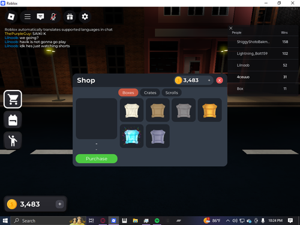The height and width of the screenshot is (225, 300).
Task: Toggle the muted microphone icon
Action: [x=53, y=17]
